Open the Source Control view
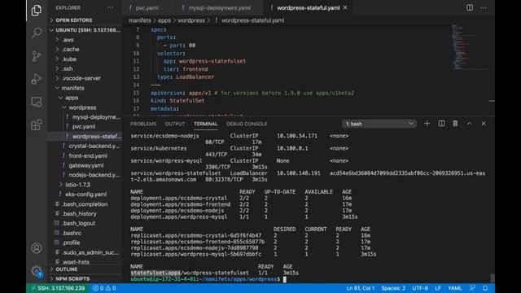Image resolution: width=521 pixels, height=293 pixels. pos(36,56)
